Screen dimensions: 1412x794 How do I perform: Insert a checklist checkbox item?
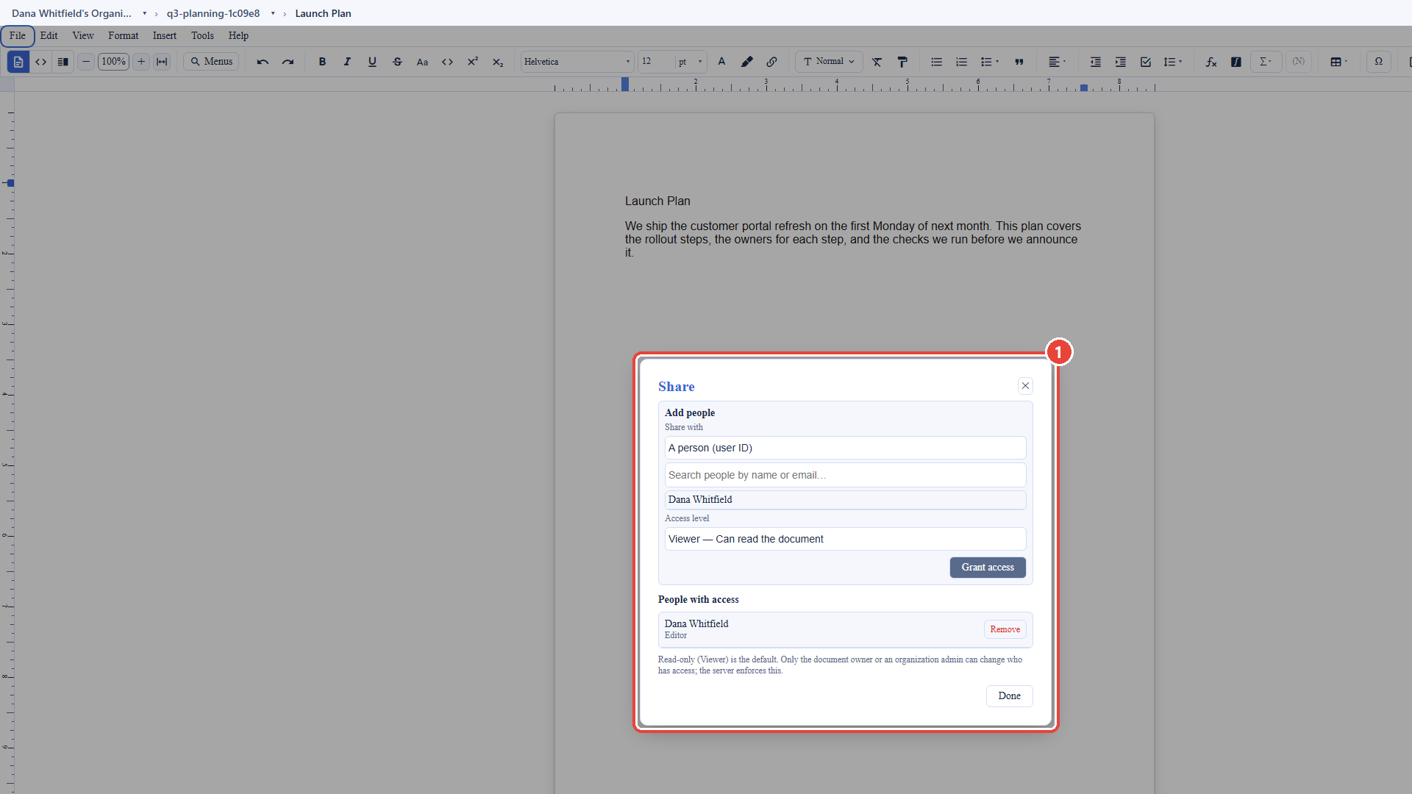pos(1145,62)
